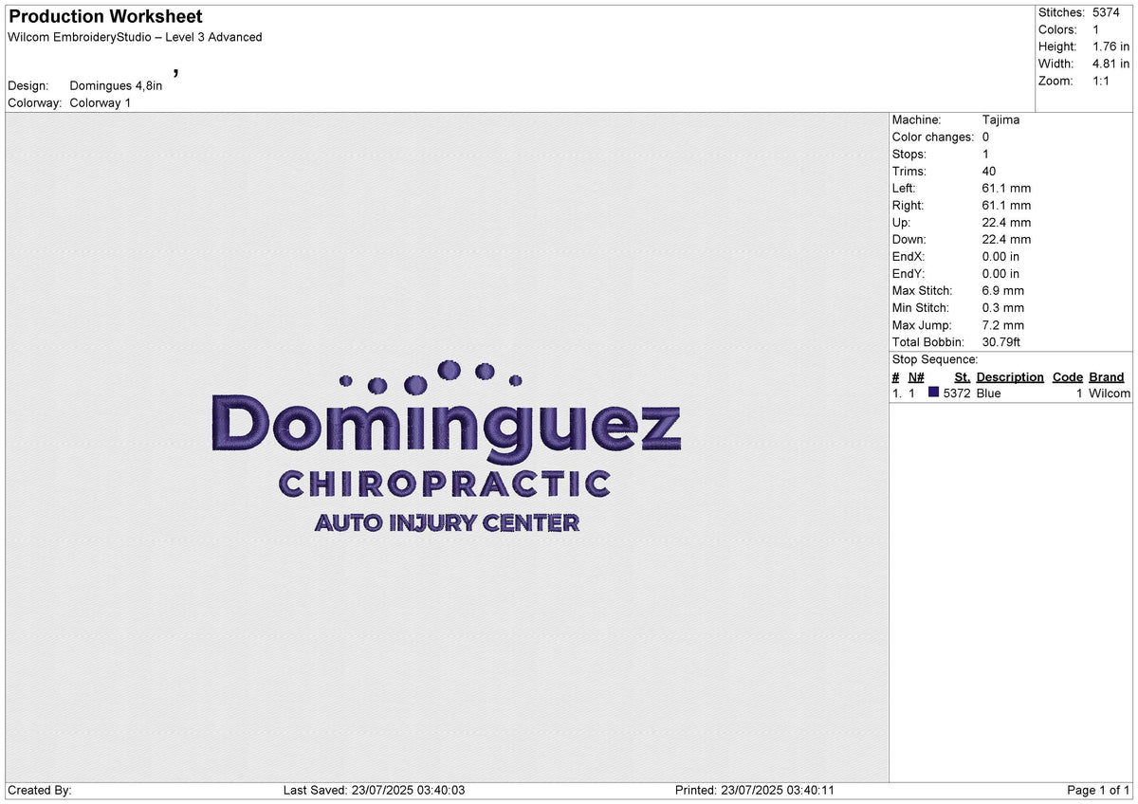This screenshot has height=804, width=1138.
Task: Click the embroidered Dominguez logo preview
Action: point(446,446)
